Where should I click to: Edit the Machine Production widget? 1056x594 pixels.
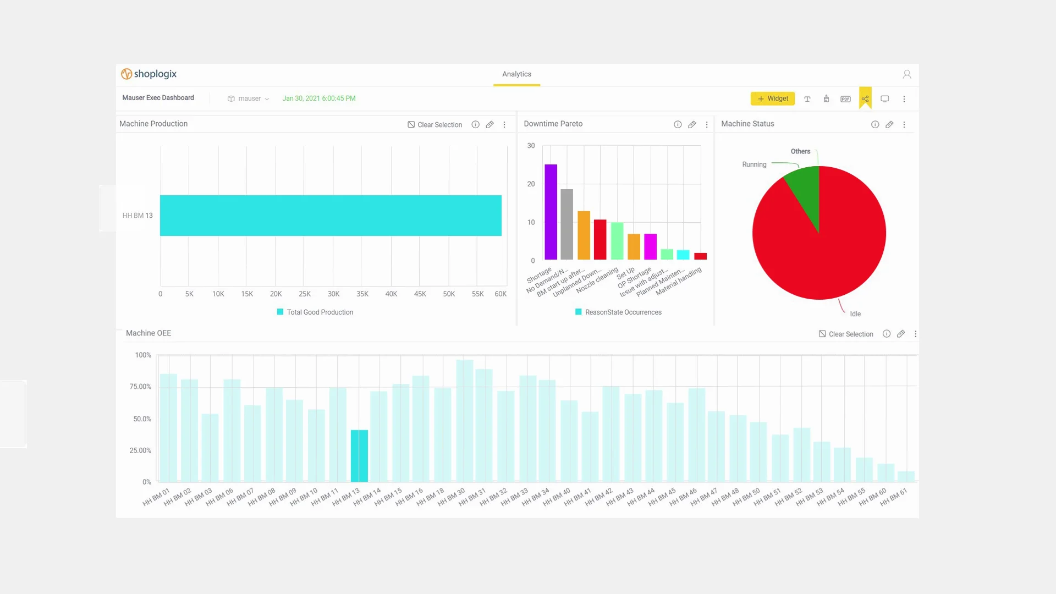tap(490, 125)
